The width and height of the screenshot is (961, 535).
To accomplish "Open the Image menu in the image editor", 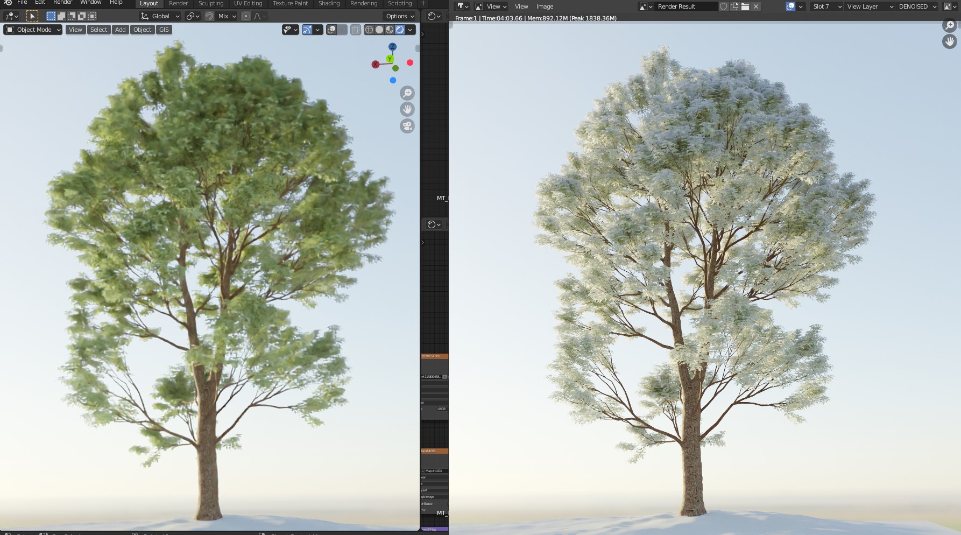I will click(545, 6).
